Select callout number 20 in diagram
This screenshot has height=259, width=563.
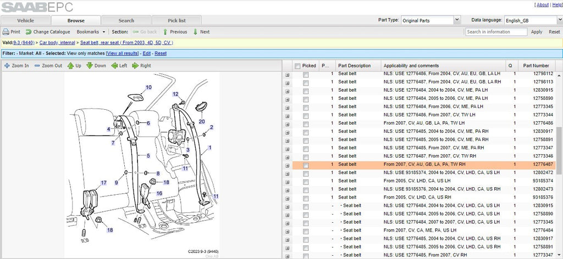click(x=202, y=121)
